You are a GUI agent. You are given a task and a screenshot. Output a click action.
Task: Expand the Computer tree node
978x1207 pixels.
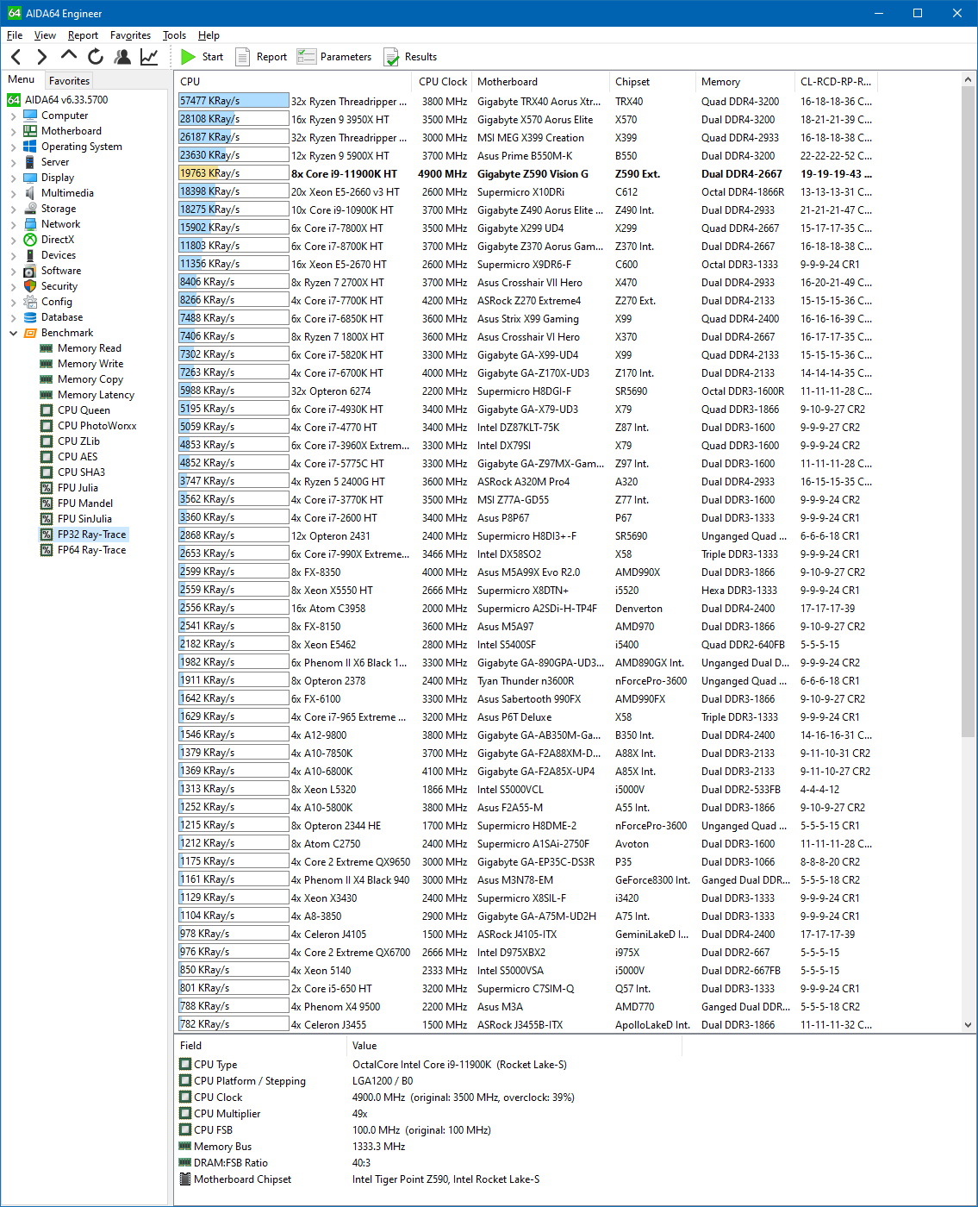[14, 116]
